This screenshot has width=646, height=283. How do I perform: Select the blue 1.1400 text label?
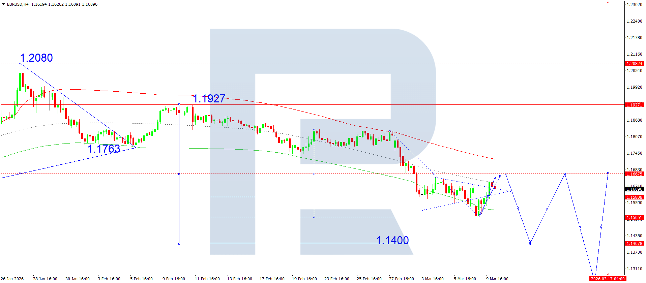[x=392, y=241]
